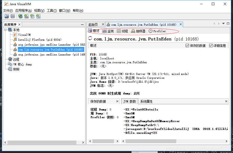
Task: Click left arrow of applications panel scrollbar
Action: coord(5,142)
